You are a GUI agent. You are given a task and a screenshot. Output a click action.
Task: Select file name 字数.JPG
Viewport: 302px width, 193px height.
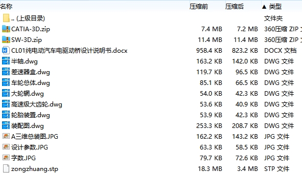[x=24, y=158]
